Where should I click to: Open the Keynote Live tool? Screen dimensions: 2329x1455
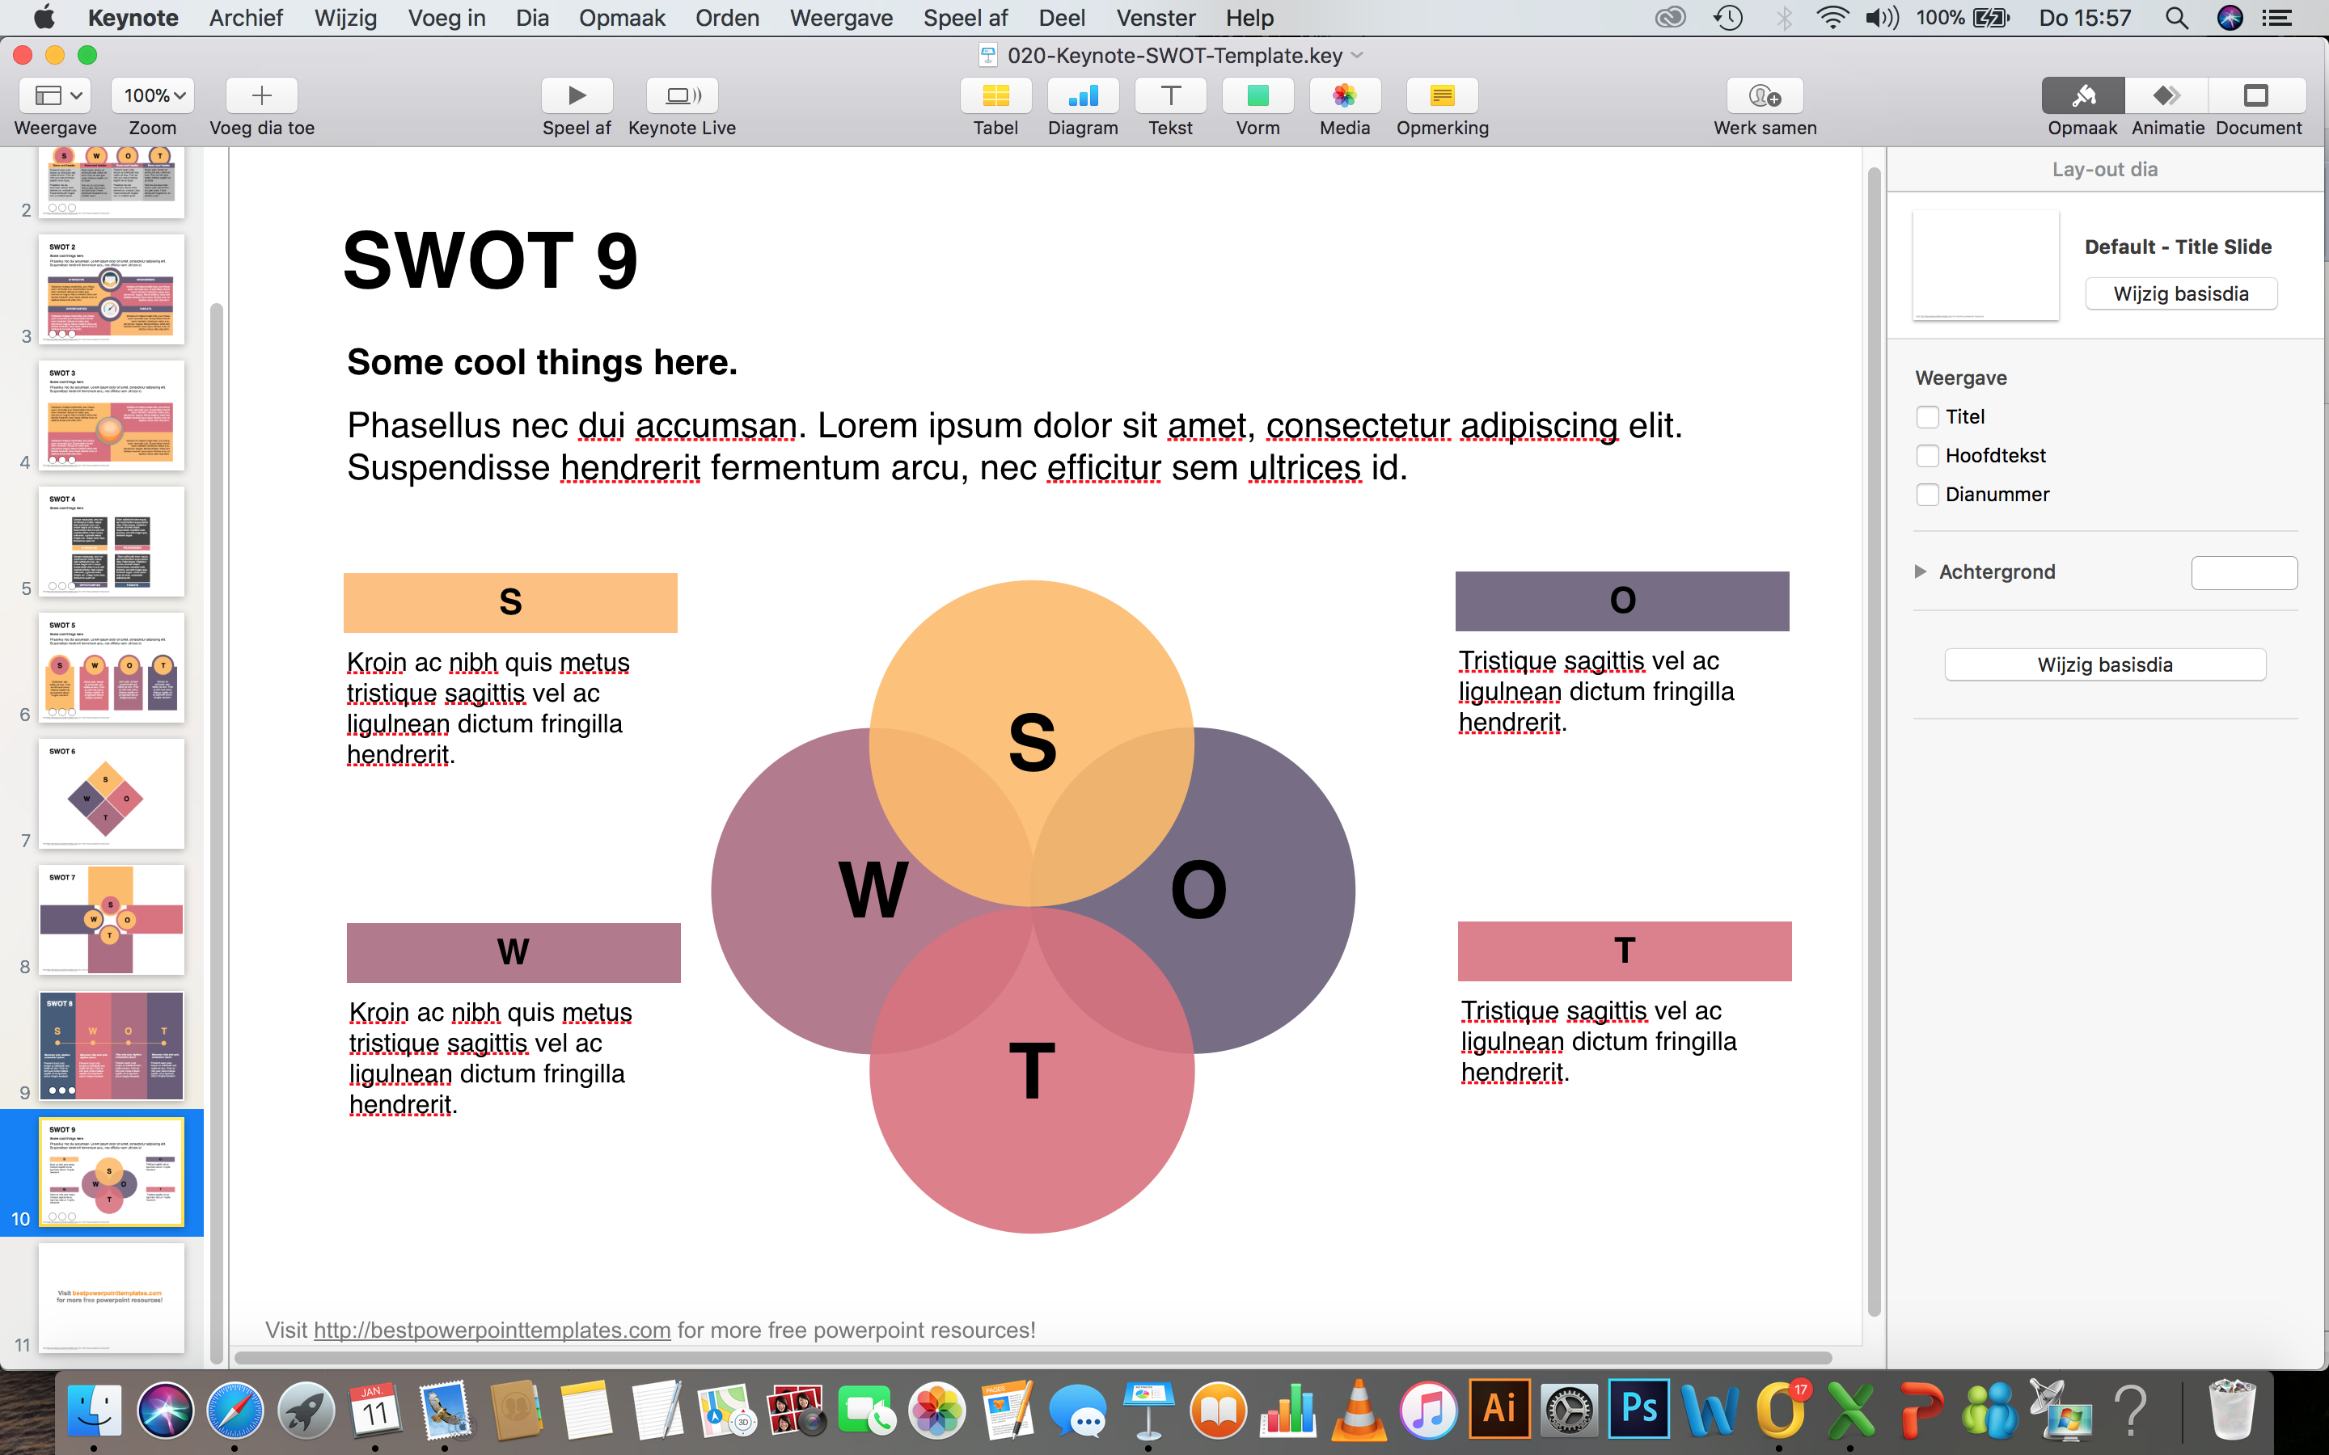682,95
